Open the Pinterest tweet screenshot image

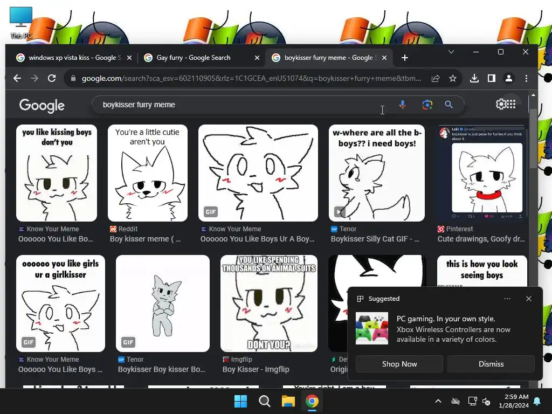(x=482, y=173)
